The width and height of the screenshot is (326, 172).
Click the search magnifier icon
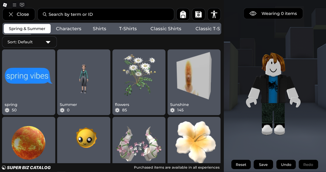tap(44, 14)
